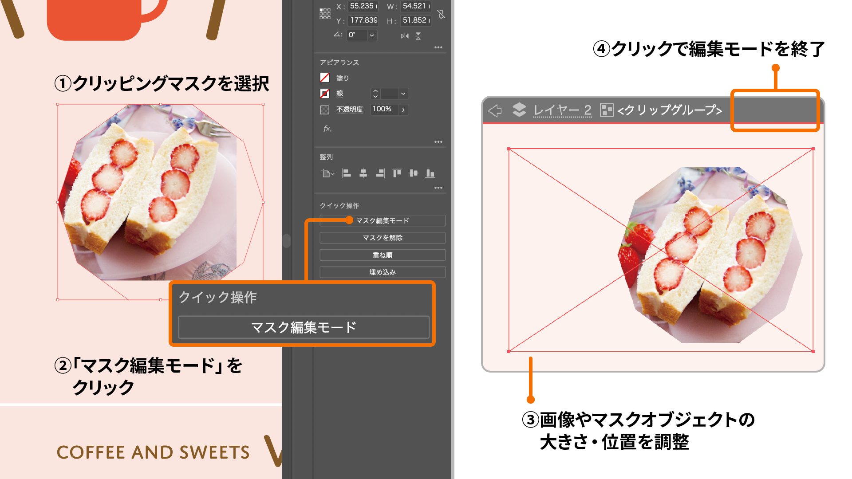Click the small マスク編集モード button

(x=382, y=220)
